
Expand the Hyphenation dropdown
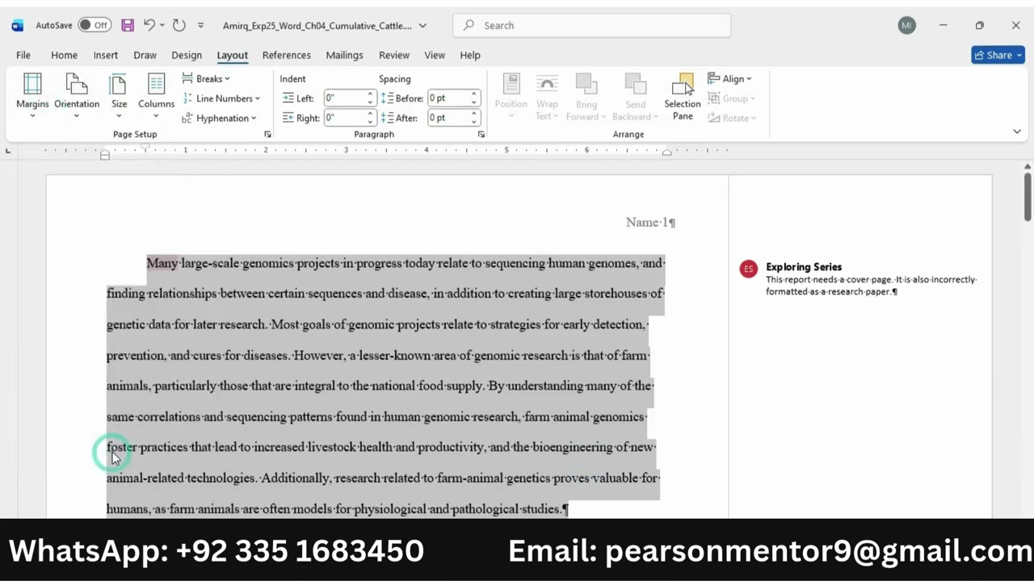220,118
